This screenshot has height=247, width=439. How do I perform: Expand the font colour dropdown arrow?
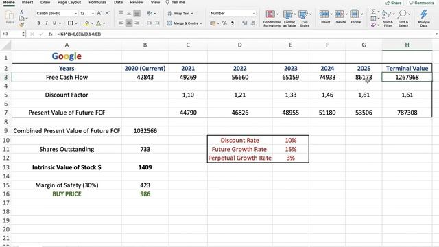click(x=104, y=23)
